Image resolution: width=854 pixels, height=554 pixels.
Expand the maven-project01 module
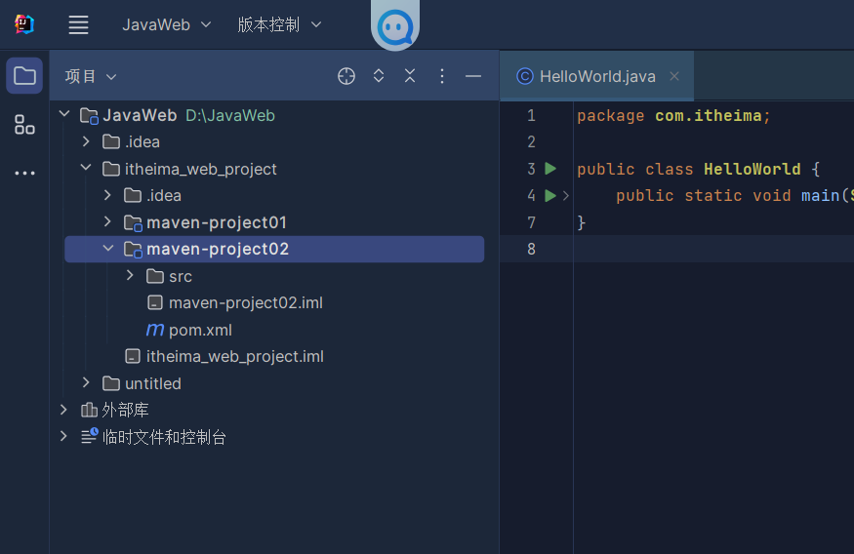pyautogui.click(x=107, y=221)
